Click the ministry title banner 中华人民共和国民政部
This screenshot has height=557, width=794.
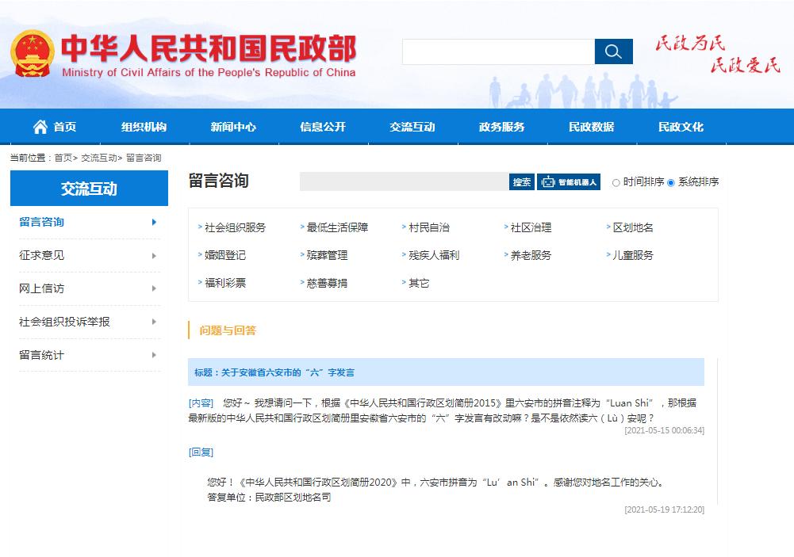(x=211, y=48)
